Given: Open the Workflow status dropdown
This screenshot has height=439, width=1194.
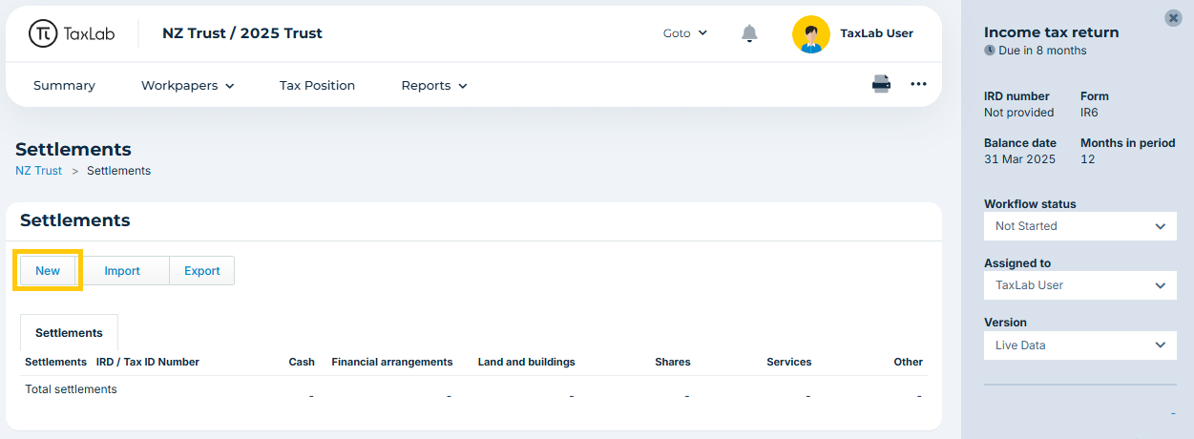Looking at the screenshot, I should 1080,226.
